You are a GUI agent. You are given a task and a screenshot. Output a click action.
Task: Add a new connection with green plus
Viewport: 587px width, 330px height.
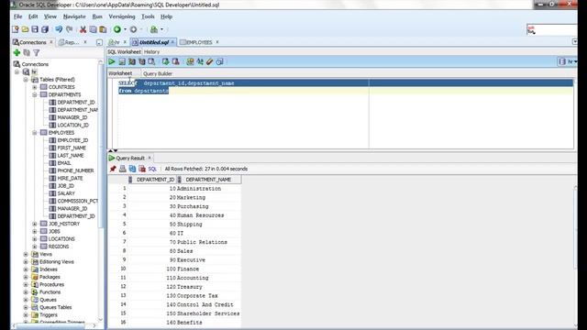pyautogui.click(x=17, y=53)
